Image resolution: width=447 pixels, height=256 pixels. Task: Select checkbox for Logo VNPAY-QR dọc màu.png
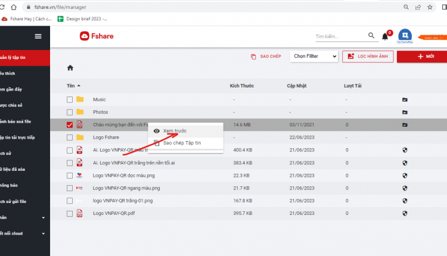70,176
